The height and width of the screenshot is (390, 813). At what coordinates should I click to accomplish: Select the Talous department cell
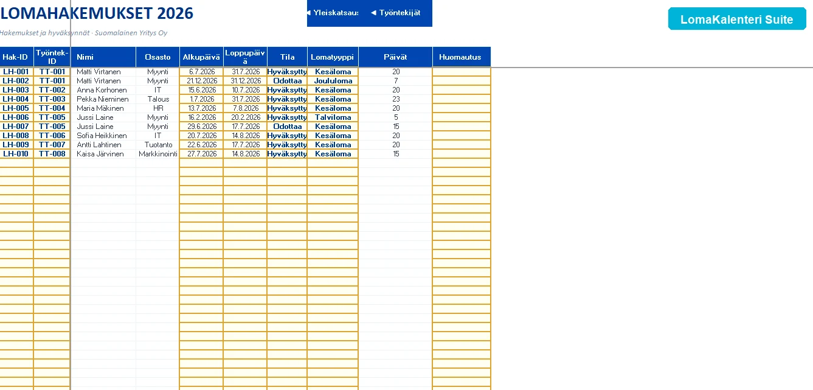coord(157,99)
